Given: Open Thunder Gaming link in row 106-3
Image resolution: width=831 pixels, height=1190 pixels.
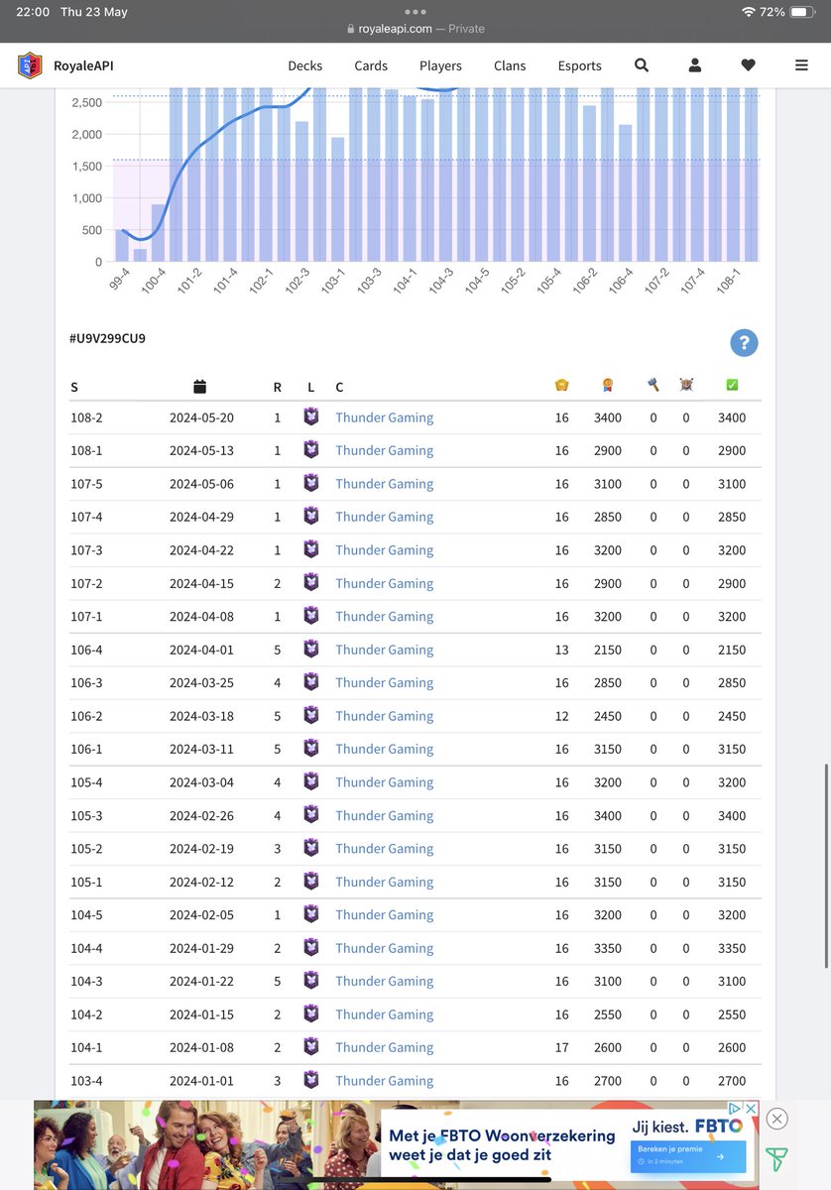Looking at the screenshot, I should tap(384, 682).
